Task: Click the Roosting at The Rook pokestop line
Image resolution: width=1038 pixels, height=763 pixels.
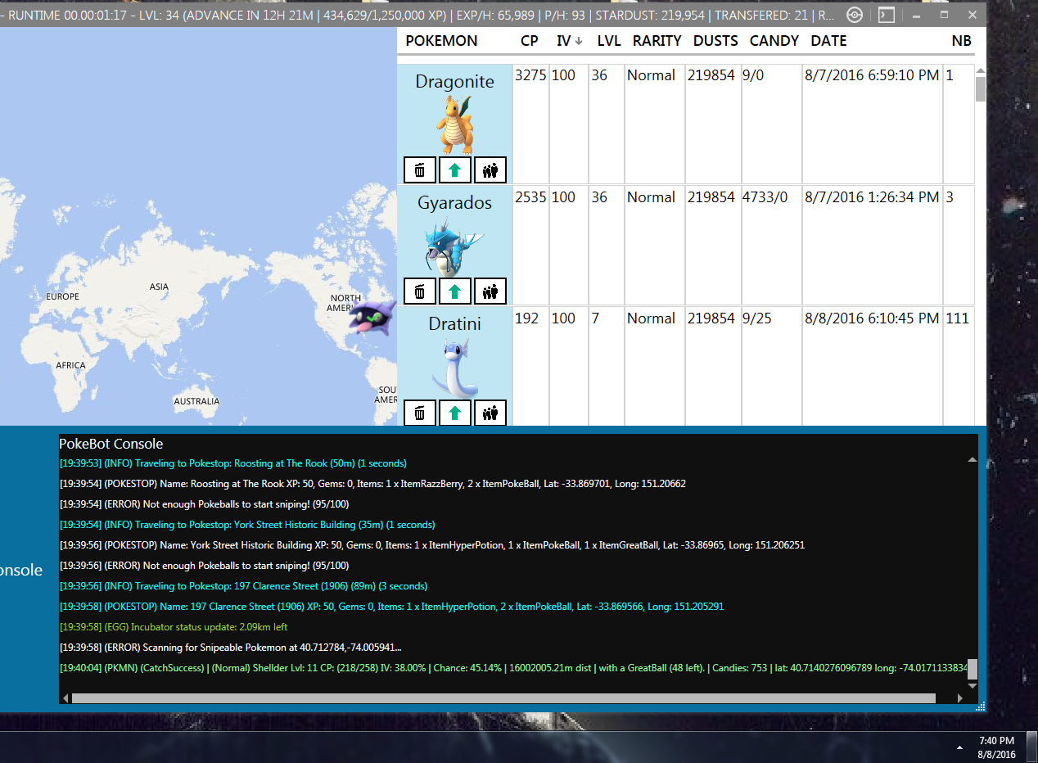Action: [372, 484]
